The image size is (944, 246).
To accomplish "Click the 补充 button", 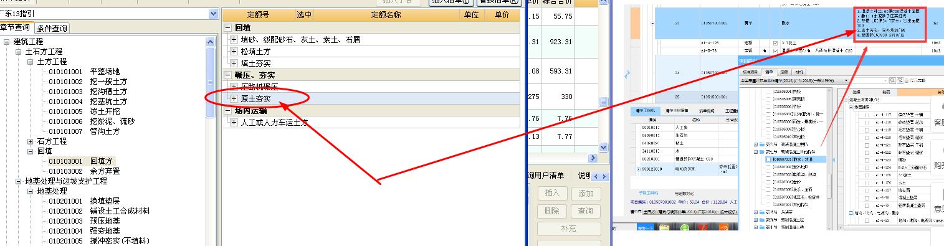I will click(569, 229).
